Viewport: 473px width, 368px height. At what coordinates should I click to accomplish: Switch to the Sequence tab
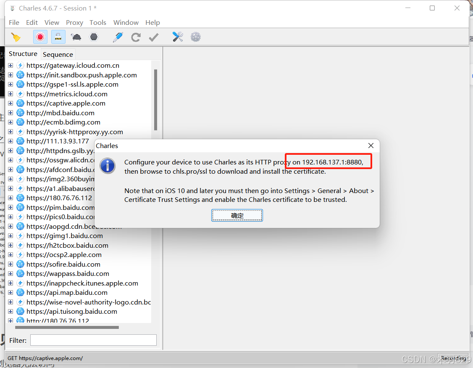click(58, 54)
